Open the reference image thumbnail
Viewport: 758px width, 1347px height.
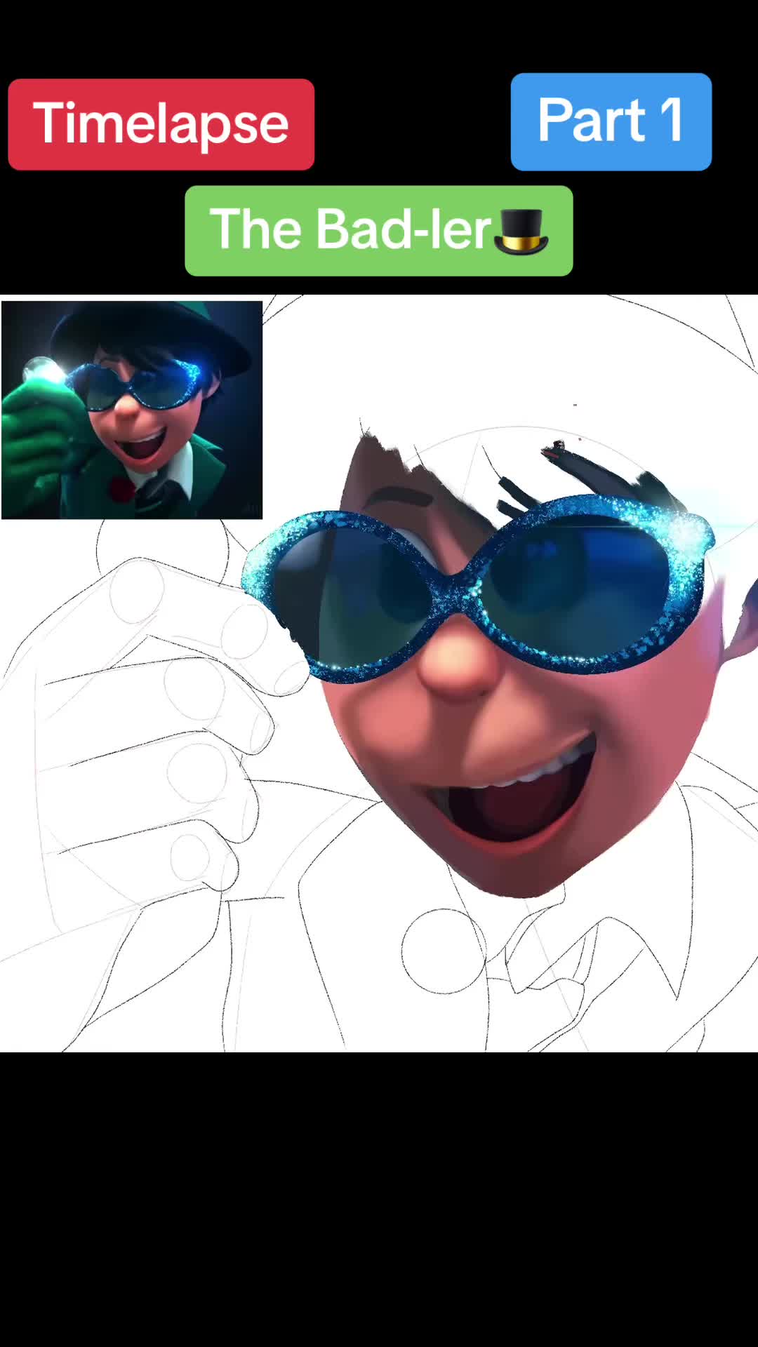tap(132, 410)
